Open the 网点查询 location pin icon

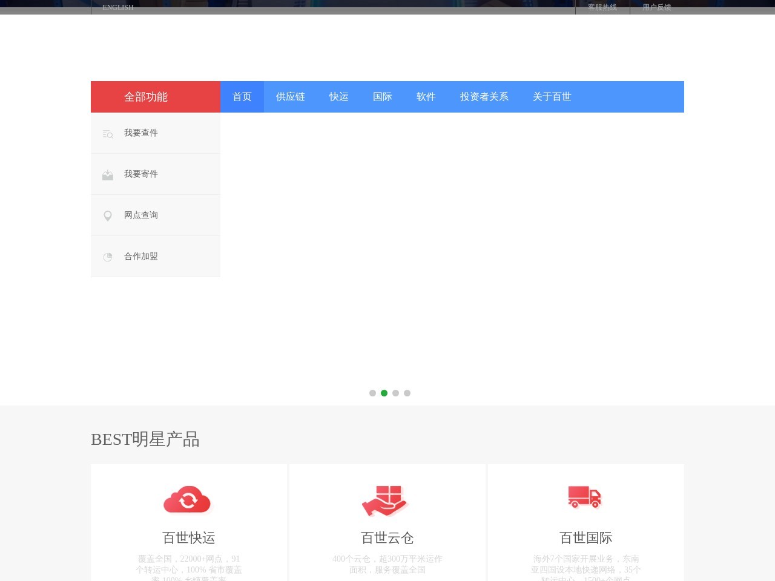tap(108, 216)
